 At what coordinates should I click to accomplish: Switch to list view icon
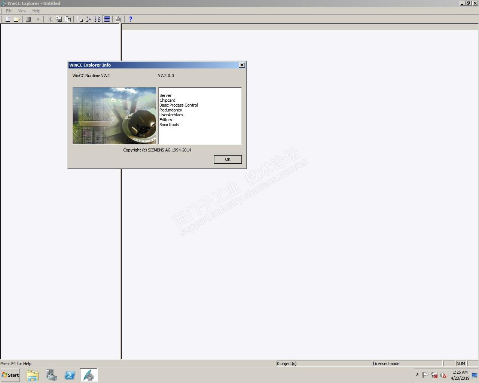(98, 19)
